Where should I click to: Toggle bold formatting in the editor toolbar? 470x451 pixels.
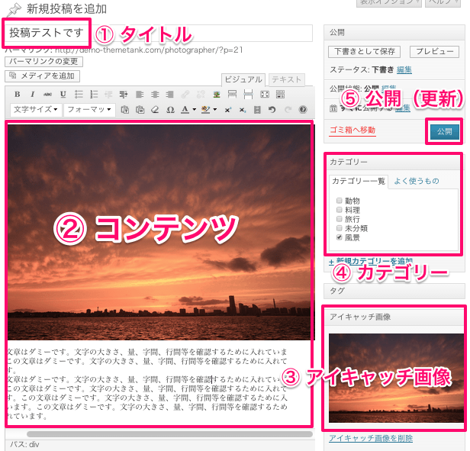17,95
